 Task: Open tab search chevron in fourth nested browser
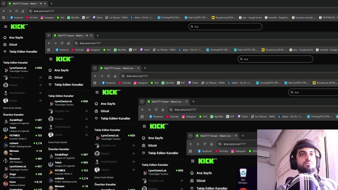coord(142,102)
